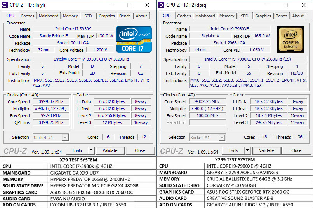Click the Level 3 cache value 12 MBytes
The width and height of the screenshot is (313, 208).
[112, 122]
